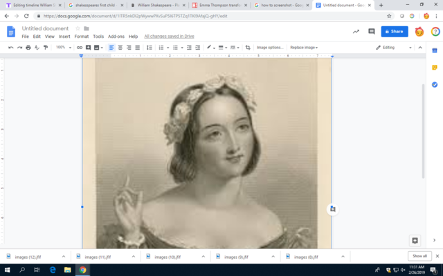Justify the content alignment
Image resolution: width=443 pixels, height=276 pixels.
click(137, 48)
